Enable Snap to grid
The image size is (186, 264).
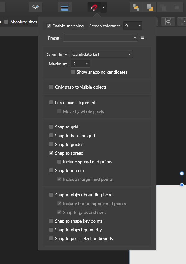[51, 127]
